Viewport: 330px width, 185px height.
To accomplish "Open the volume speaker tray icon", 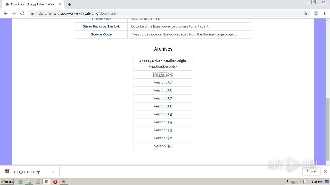I will click(x=299, y=182).
